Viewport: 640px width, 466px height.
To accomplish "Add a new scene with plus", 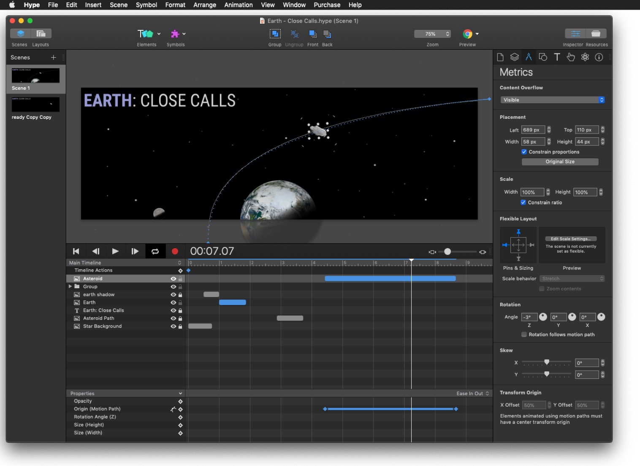I will point(54,57).
